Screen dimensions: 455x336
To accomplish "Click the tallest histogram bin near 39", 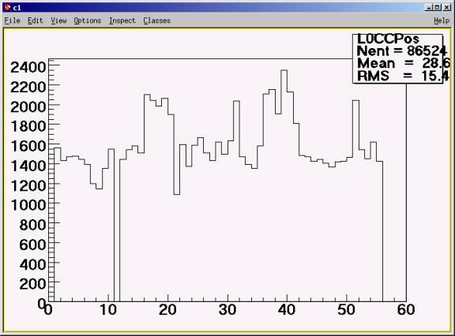I will 284,185.
